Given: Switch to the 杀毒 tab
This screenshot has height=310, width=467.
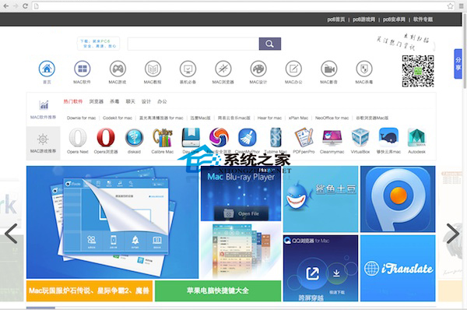Looking at the screenshot, I should (114, 101).
